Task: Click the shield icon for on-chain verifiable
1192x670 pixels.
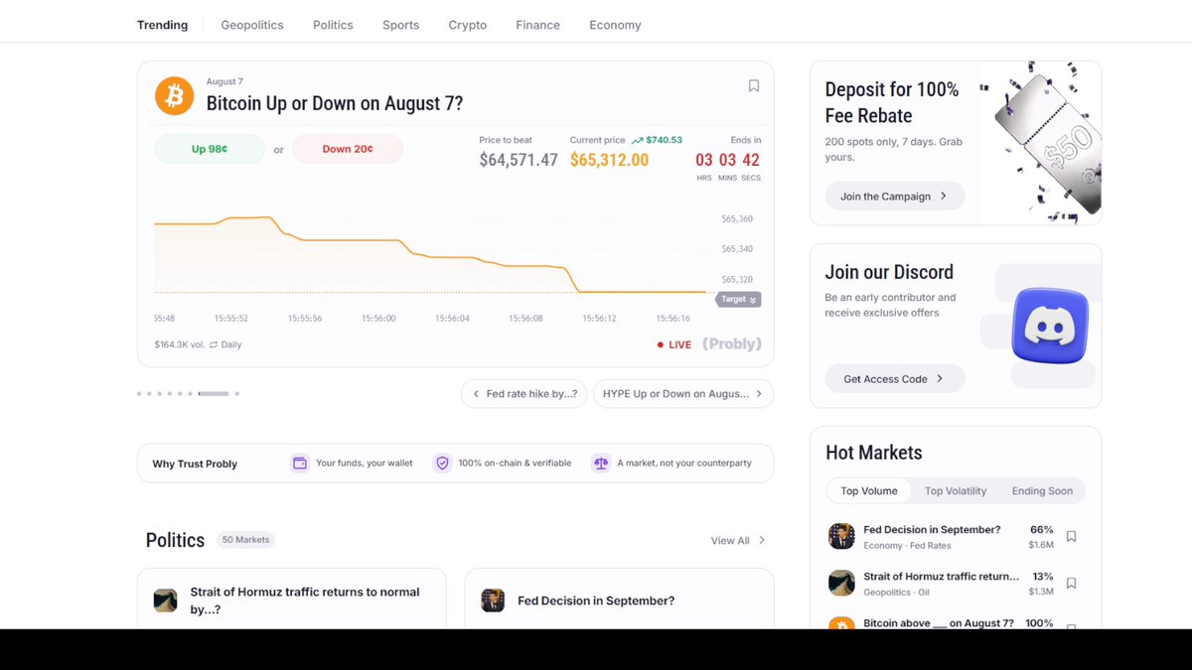Action: 442,463
